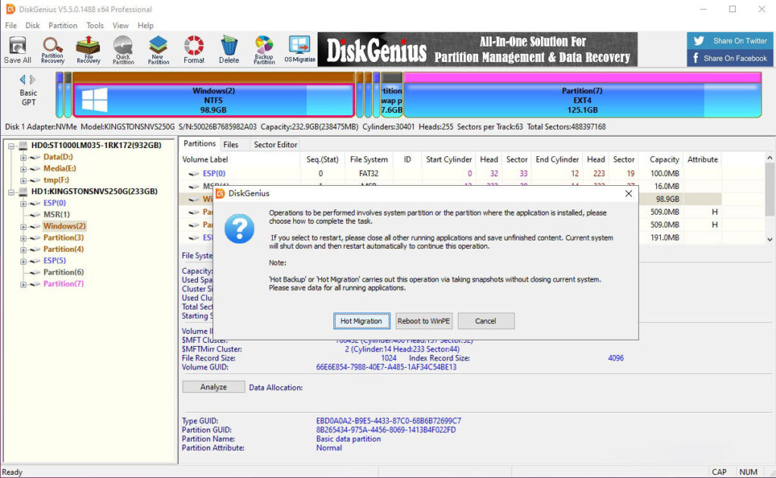Click the Hot Migration button
This screenshot has height=478, width=776.
point(361,321)
